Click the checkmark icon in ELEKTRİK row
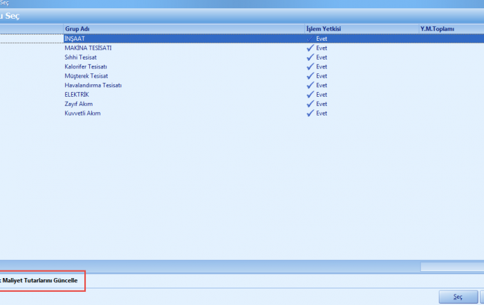Screen dimensions: 484x305 pyautogui.click(x=310, y=95)
